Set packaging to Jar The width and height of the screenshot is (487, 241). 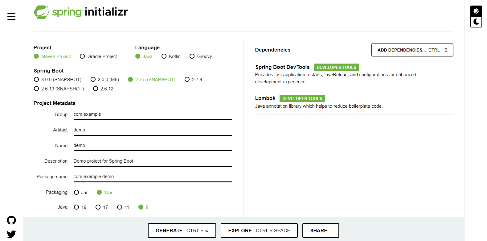tap(81, 192)
